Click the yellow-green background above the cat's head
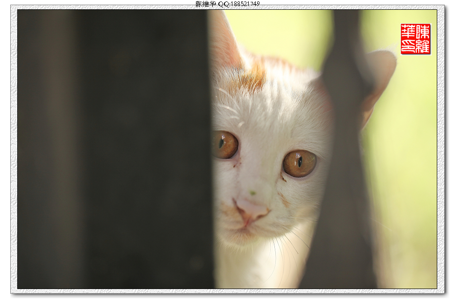This screenshot has width=455, height=303. click(x=280, y=33)
